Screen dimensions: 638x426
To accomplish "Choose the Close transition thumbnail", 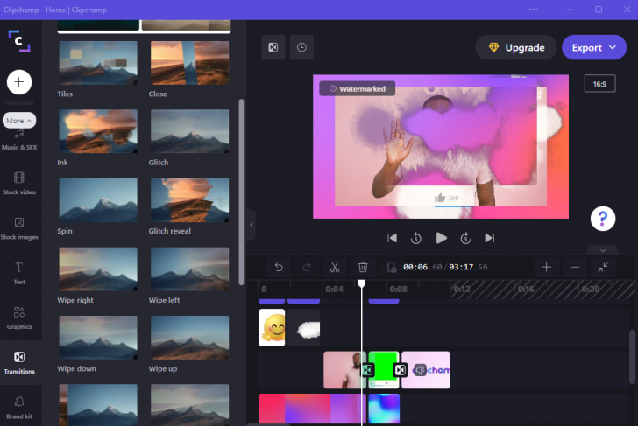I will pyautogui.click(x=189, y=63).
